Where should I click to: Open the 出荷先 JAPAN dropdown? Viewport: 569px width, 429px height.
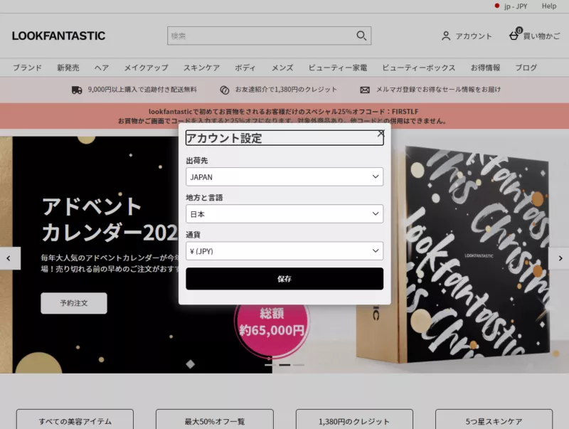pos(284,176)
